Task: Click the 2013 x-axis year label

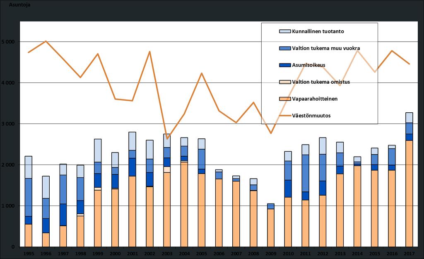Action: click(x=340, y=254)
